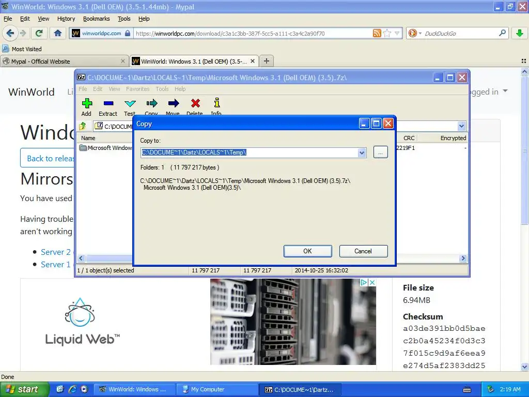529x397 pixels.
Task: Click the browser URL address field
Action: click(x=253, y=33)
